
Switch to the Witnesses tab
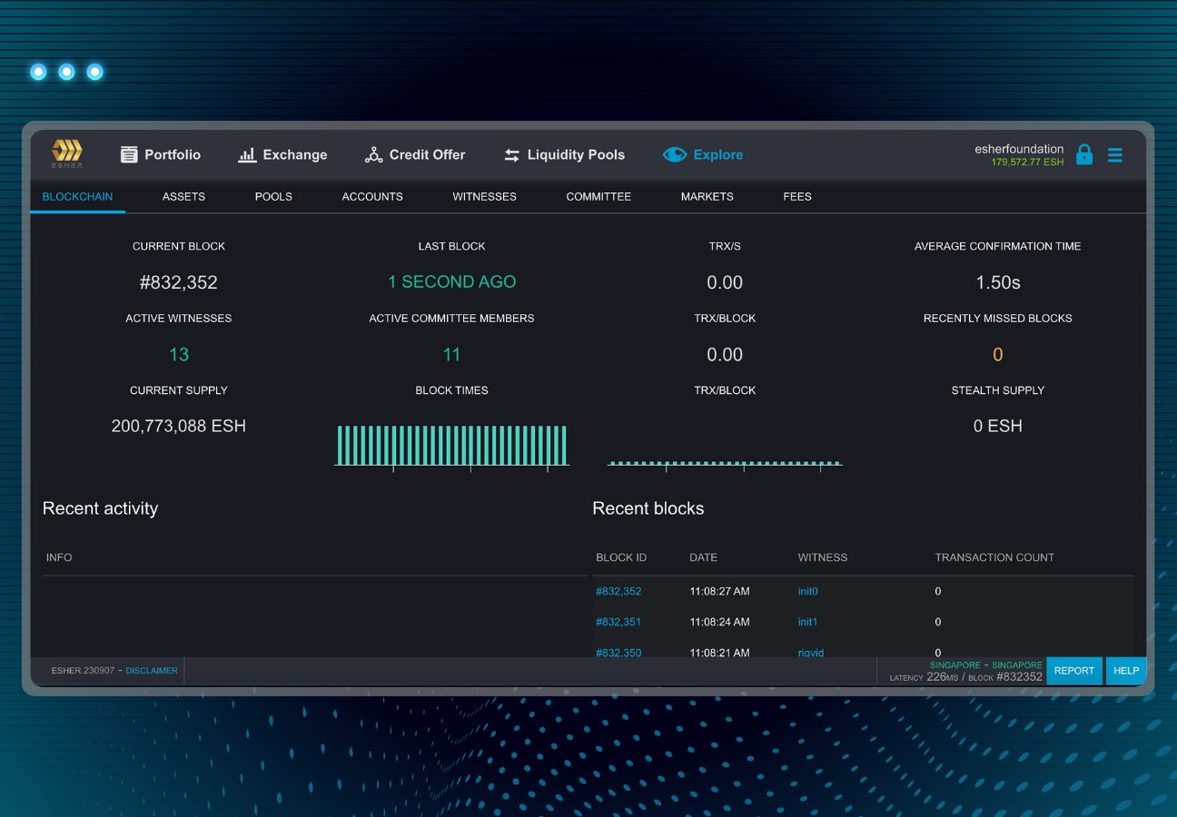click(484, 196)
